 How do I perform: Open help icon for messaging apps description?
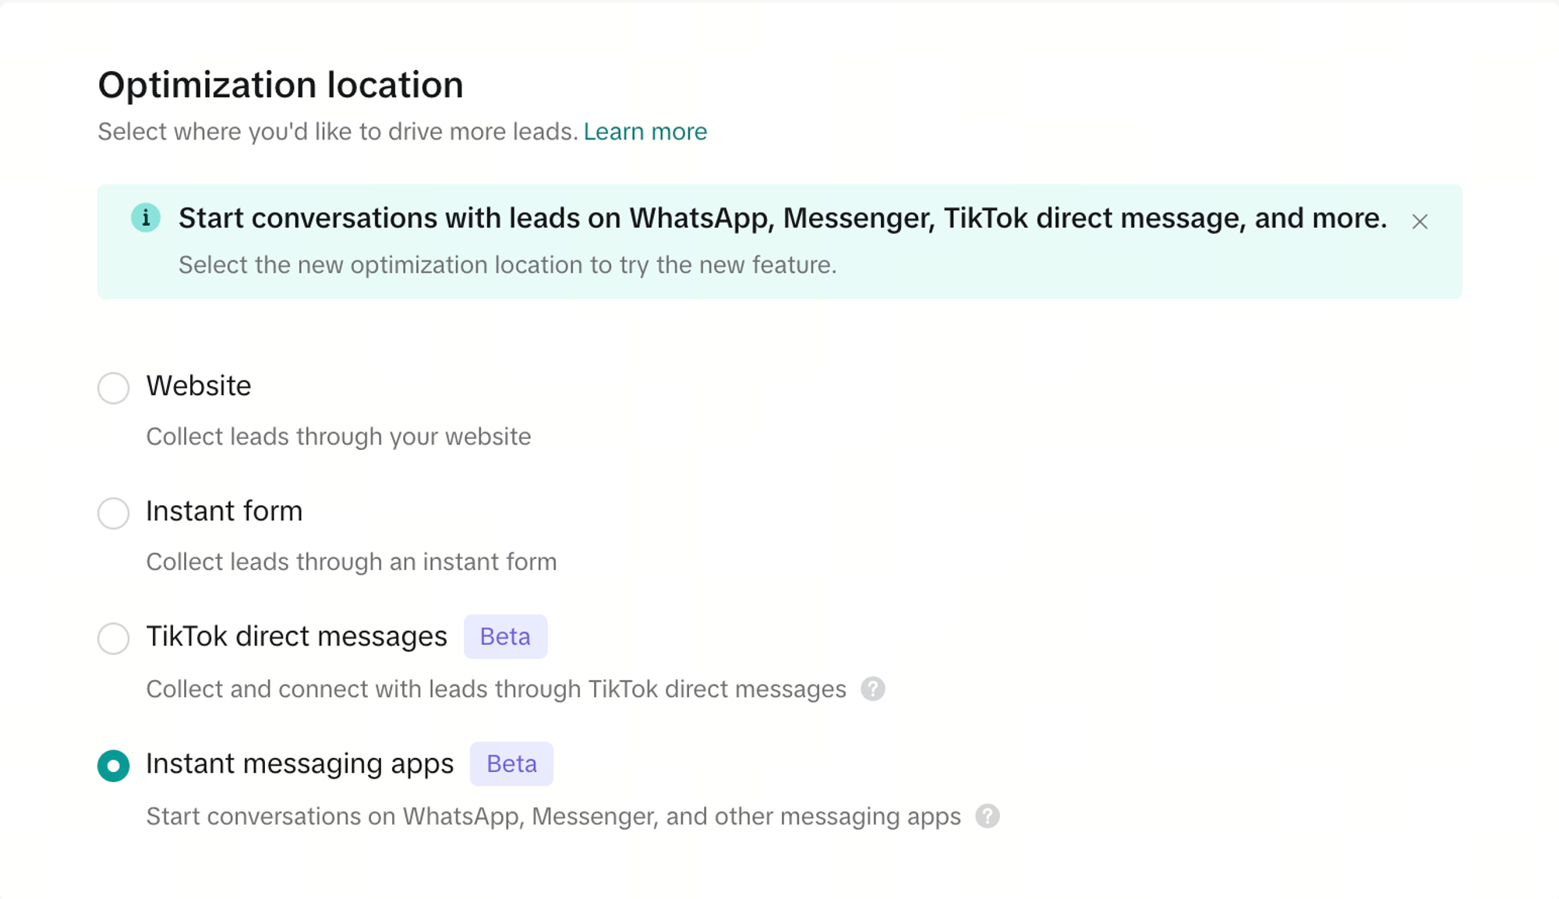click(x=987, y=816)
